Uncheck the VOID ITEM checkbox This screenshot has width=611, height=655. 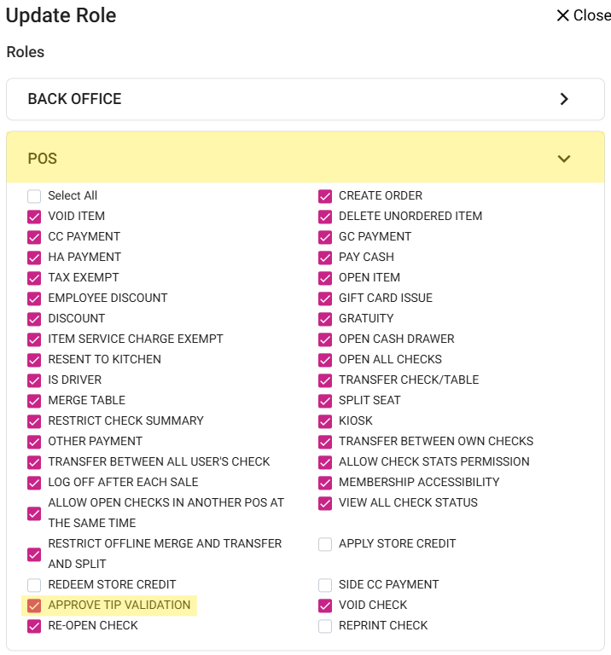tap(34, 217)
